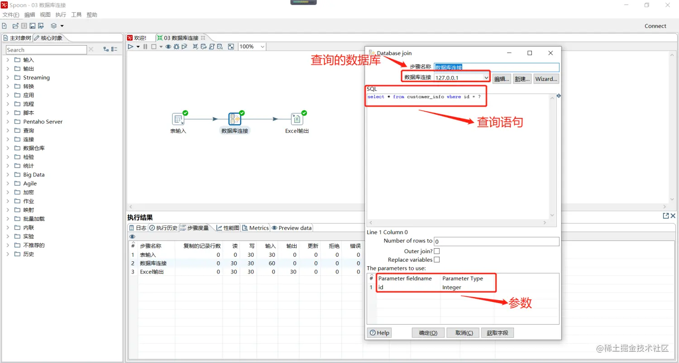Open the 数据库连接 127.0.0.1 combo box
Screen dimensions: 679x363
(x=462, y=78)
